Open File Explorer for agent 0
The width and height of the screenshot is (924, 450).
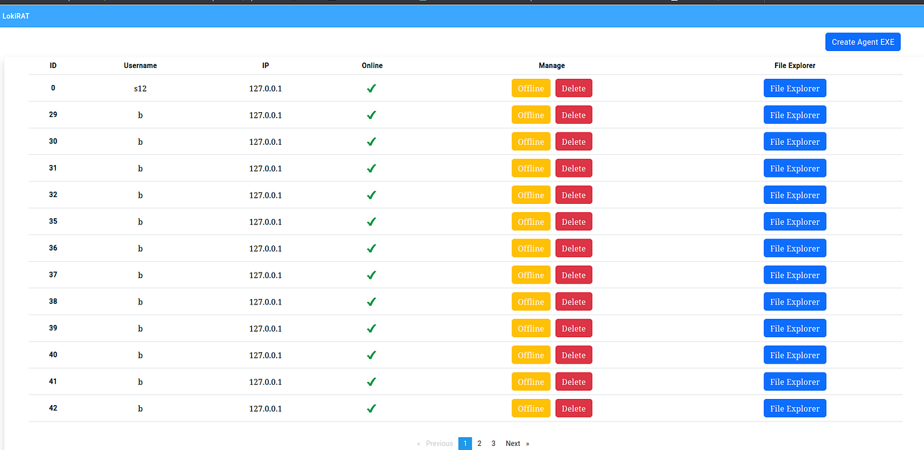[x=795, y=88]
